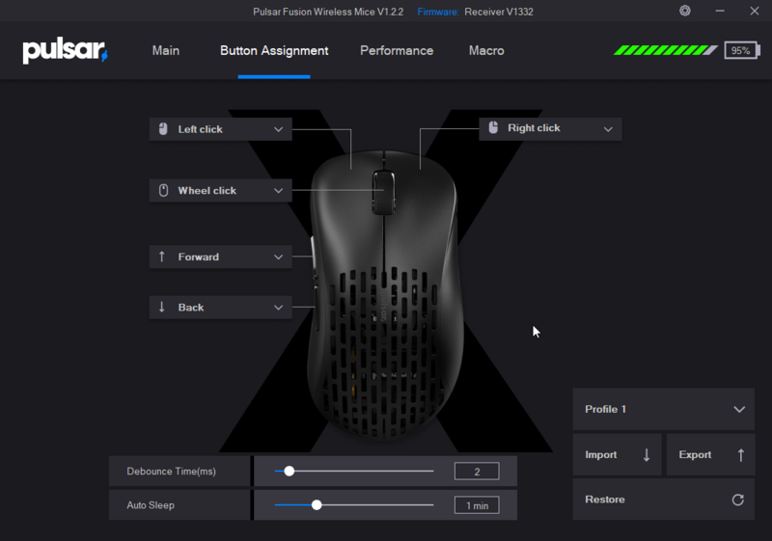Click the left-click mouse icon

coord(163,129)
